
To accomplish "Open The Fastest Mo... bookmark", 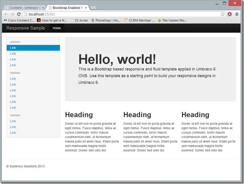I will tap(172, 20).
